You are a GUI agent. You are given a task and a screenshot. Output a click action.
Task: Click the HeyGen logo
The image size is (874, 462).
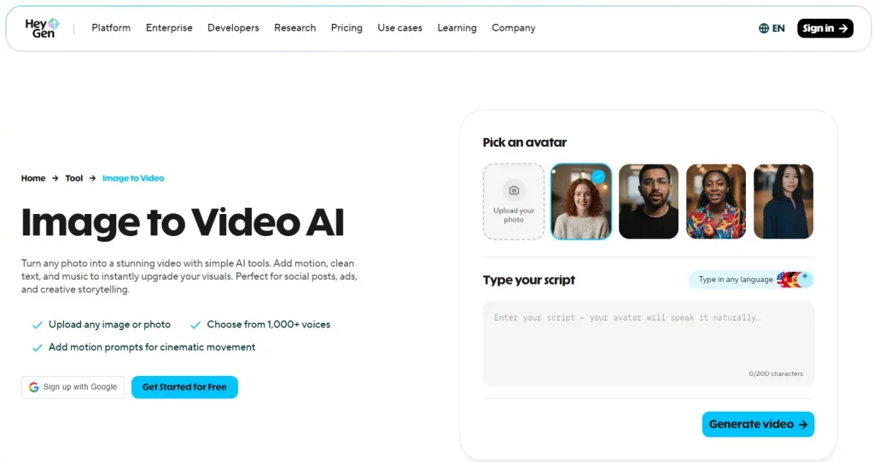click(x=42, y=28)
